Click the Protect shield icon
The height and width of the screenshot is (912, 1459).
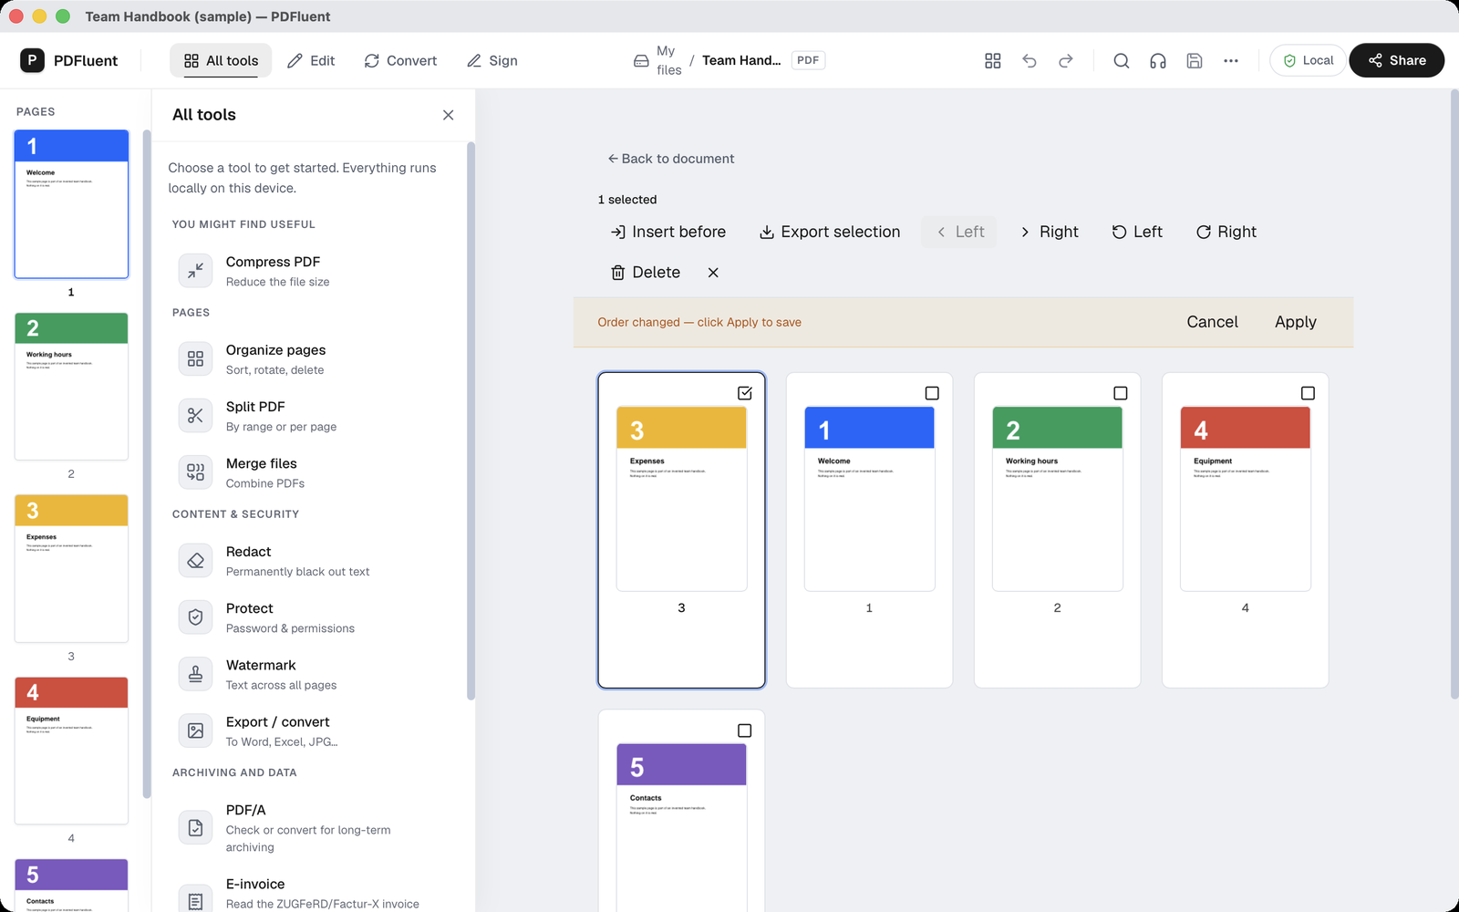coord(195,617)
